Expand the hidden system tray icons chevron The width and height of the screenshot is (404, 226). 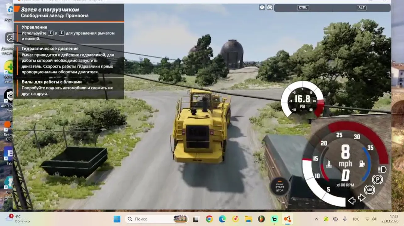click(x=316, y=219)
